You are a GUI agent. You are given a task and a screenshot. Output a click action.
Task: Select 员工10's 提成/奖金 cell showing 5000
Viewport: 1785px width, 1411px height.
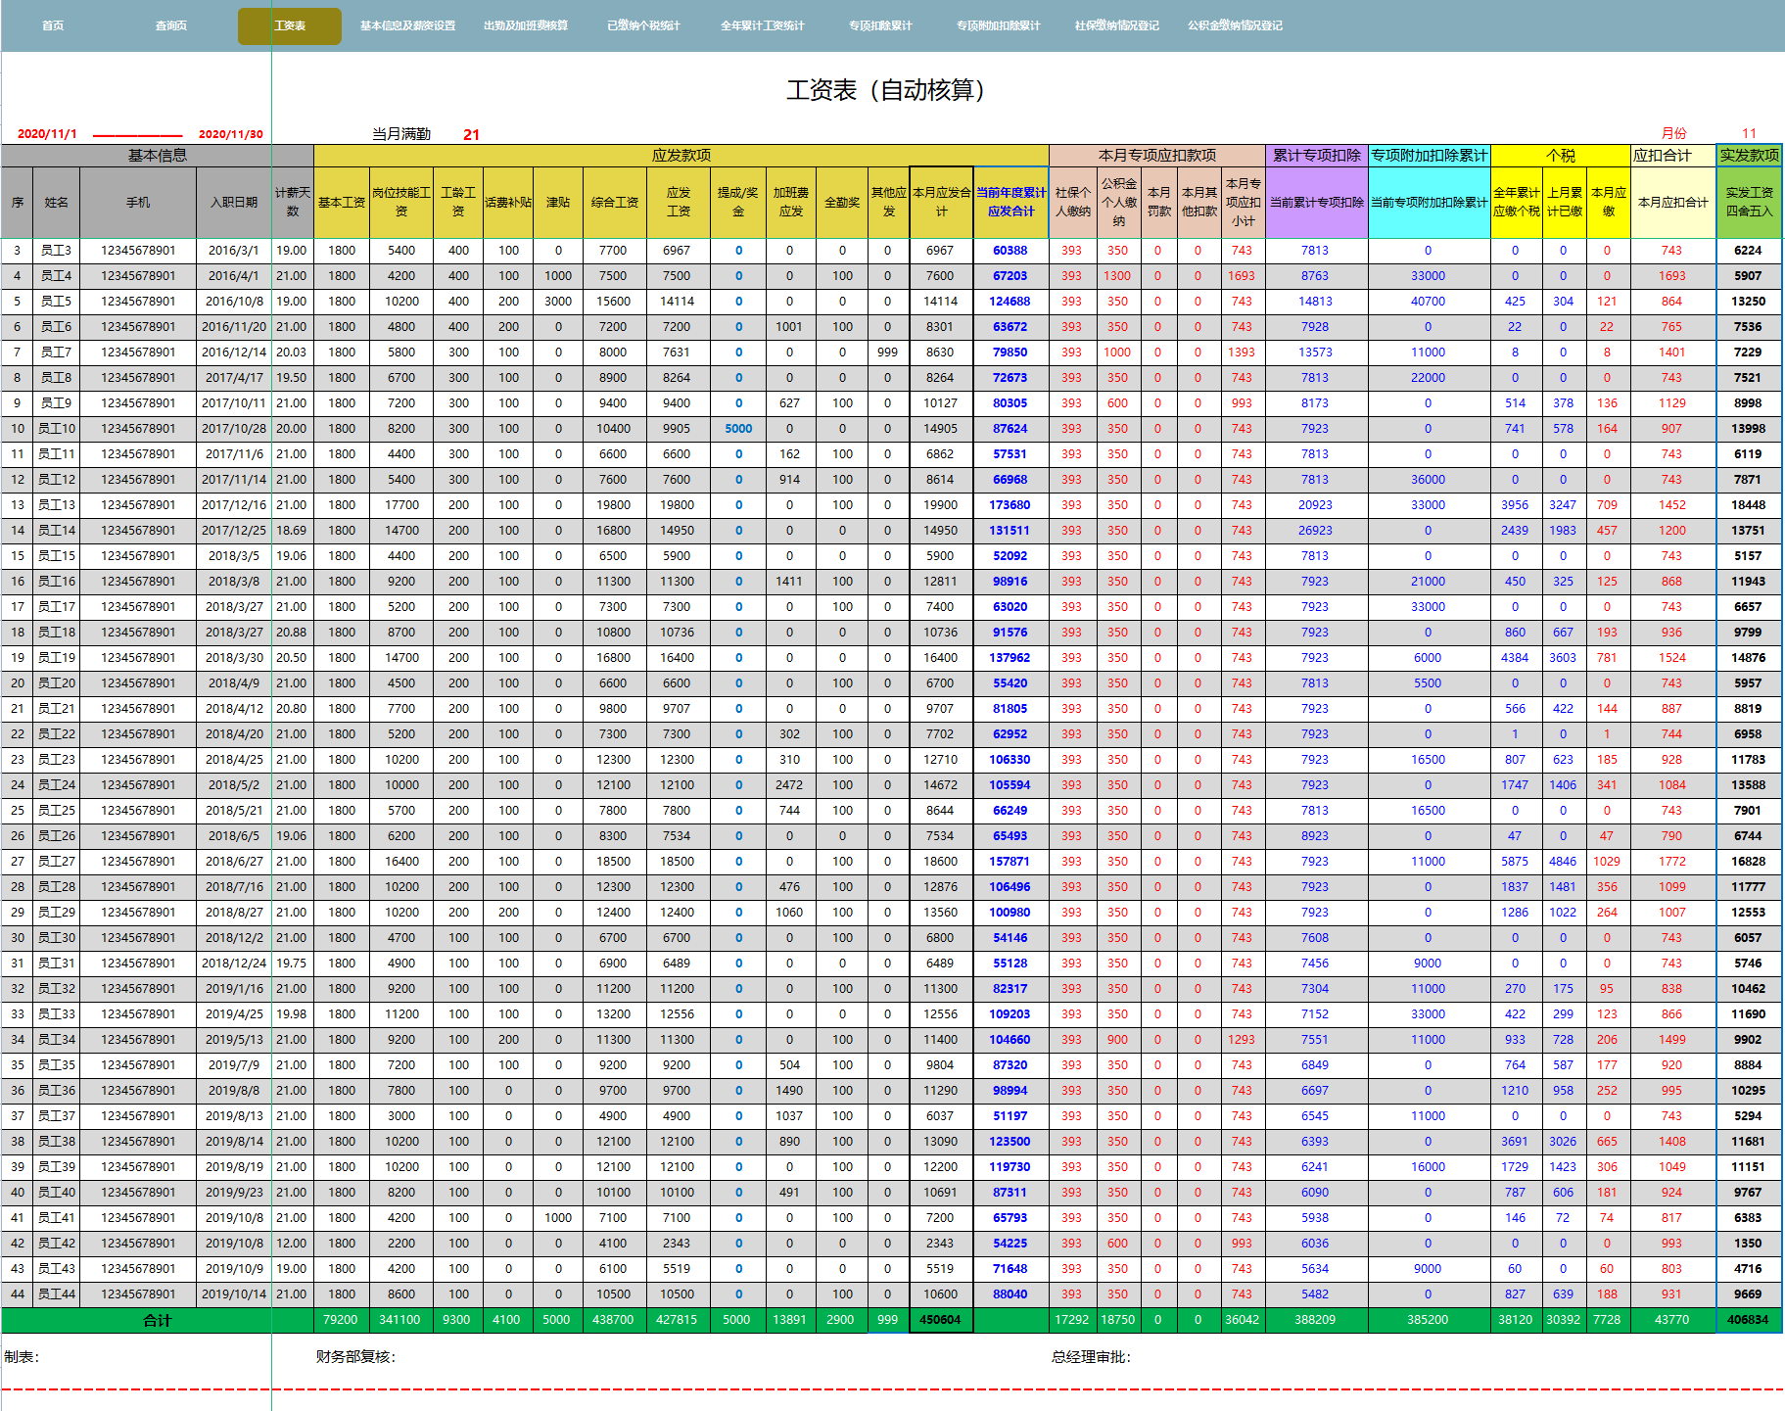coord(738,429)
